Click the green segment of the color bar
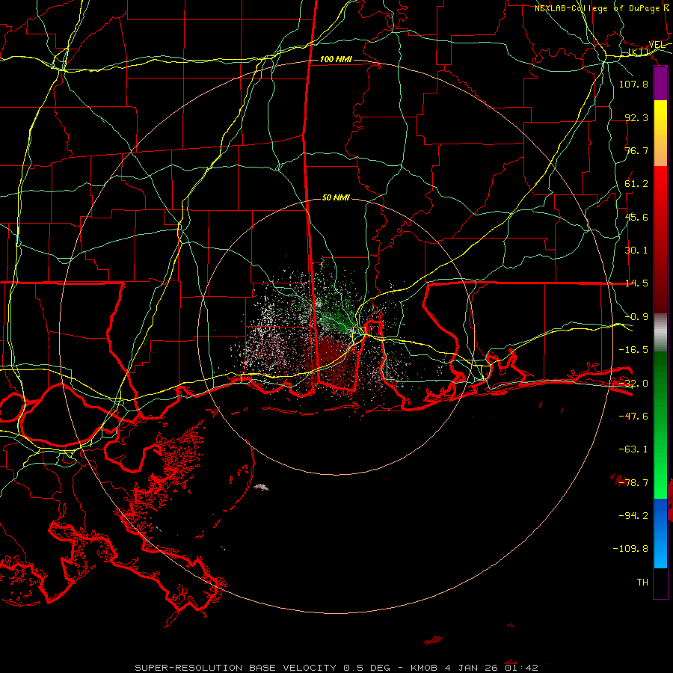 click(660, 425)
